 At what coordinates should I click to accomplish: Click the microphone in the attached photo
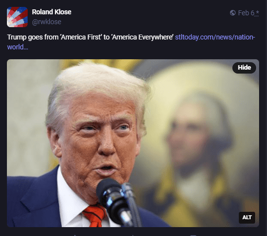(x=115, y=200)
